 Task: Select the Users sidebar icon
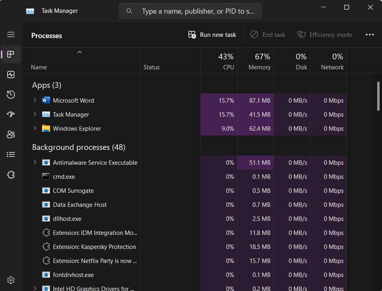11,134
